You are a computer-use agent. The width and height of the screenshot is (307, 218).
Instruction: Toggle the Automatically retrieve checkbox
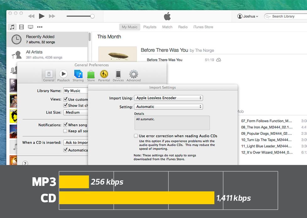pos(65,150)
